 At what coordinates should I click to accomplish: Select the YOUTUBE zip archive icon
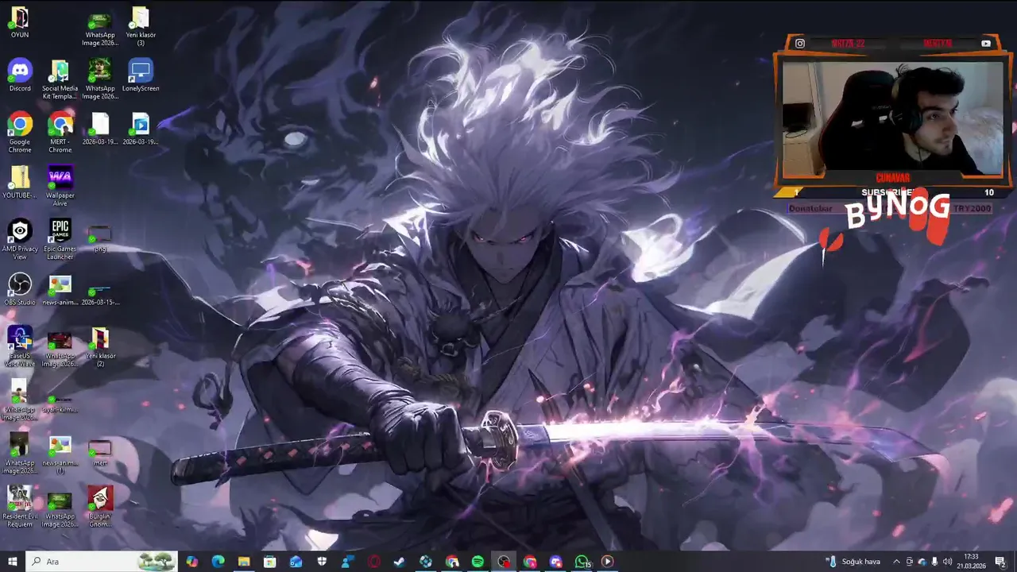coord(20,182)
